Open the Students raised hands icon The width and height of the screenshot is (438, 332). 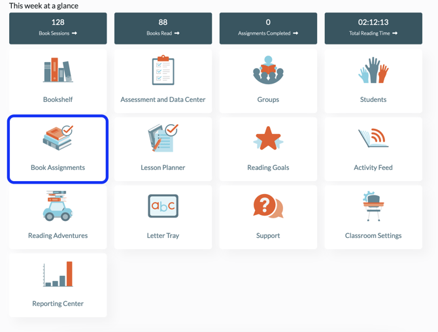(x=373, y=70)
